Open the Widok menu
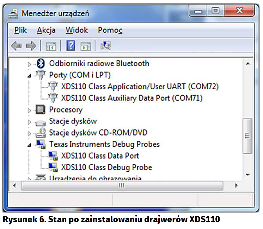 (77, 30)
